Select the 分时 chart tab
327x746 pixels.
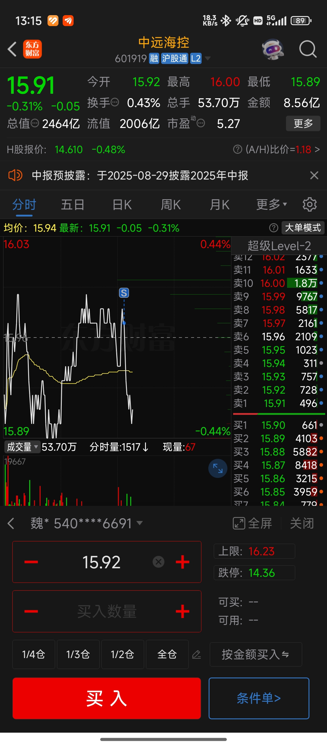point(24,205)
